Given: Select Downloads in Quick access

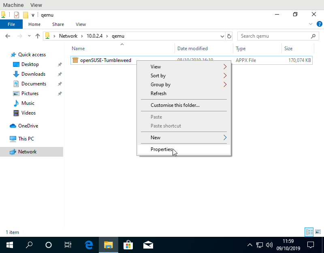Looking at the screenshot, I should [33, 74].
